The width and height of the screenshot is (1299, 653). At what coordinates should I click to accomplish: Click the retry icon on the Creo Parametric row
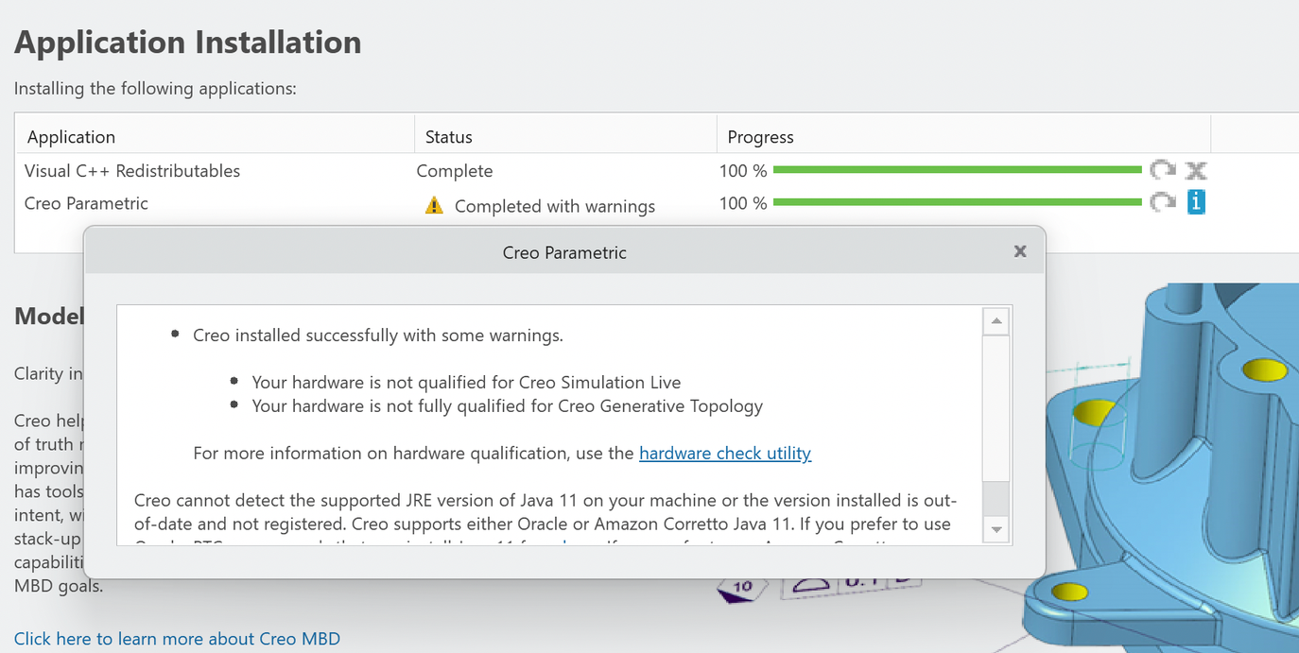(1162, 202)
